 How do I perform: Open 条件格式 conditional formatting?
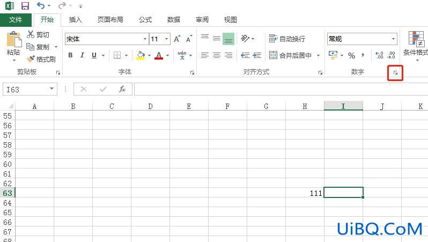click(x=416, y=46)
